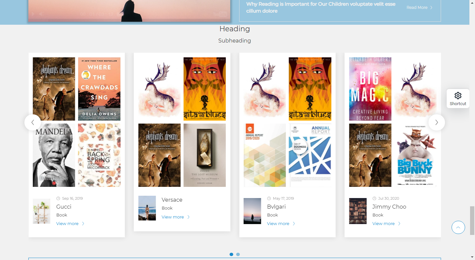Click the May 17, 2019 date

pyautogui.click(x=283, y=198)
